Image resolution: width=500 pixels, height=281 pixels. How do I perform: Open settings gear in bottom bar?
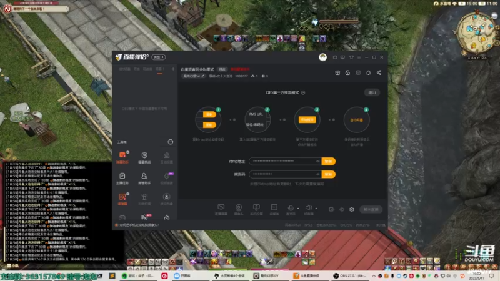point(352,209)
